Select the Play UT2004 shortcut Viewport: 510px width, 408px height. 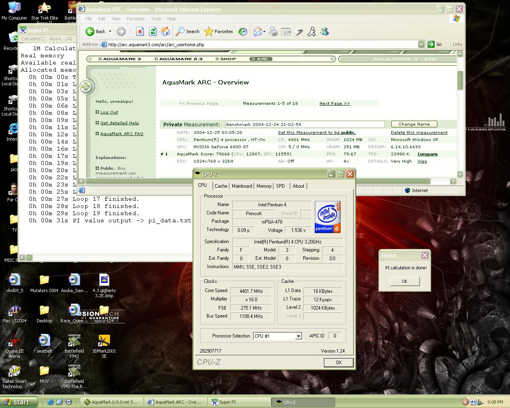[14, 314]
